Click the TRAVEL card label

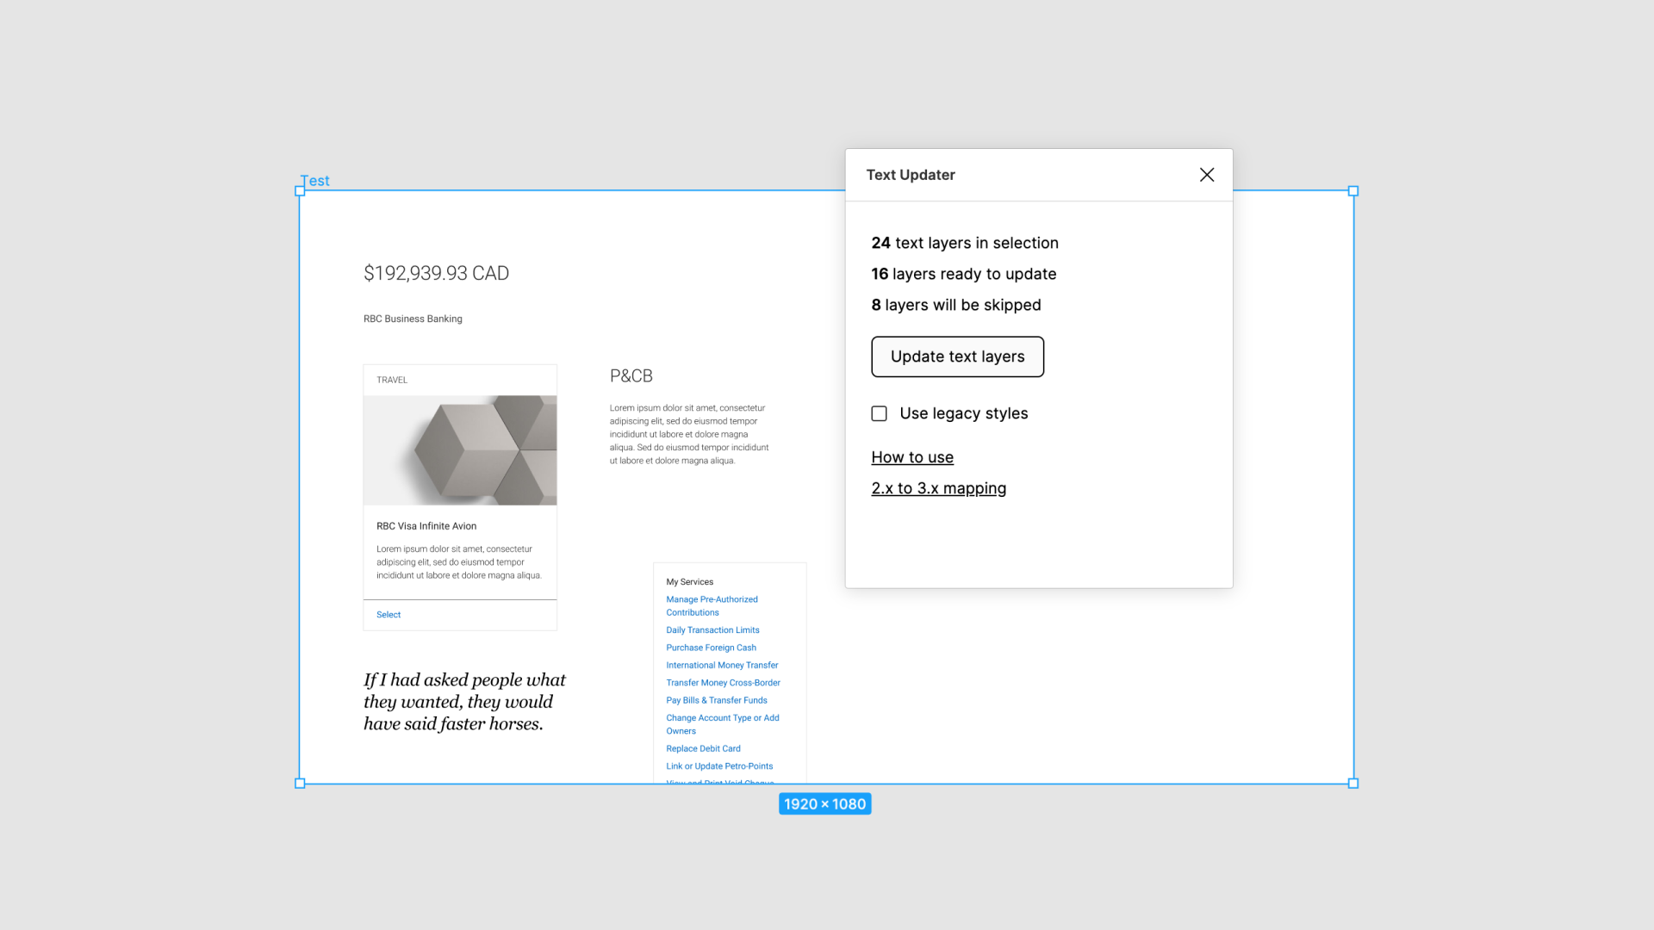pos(392,380)
